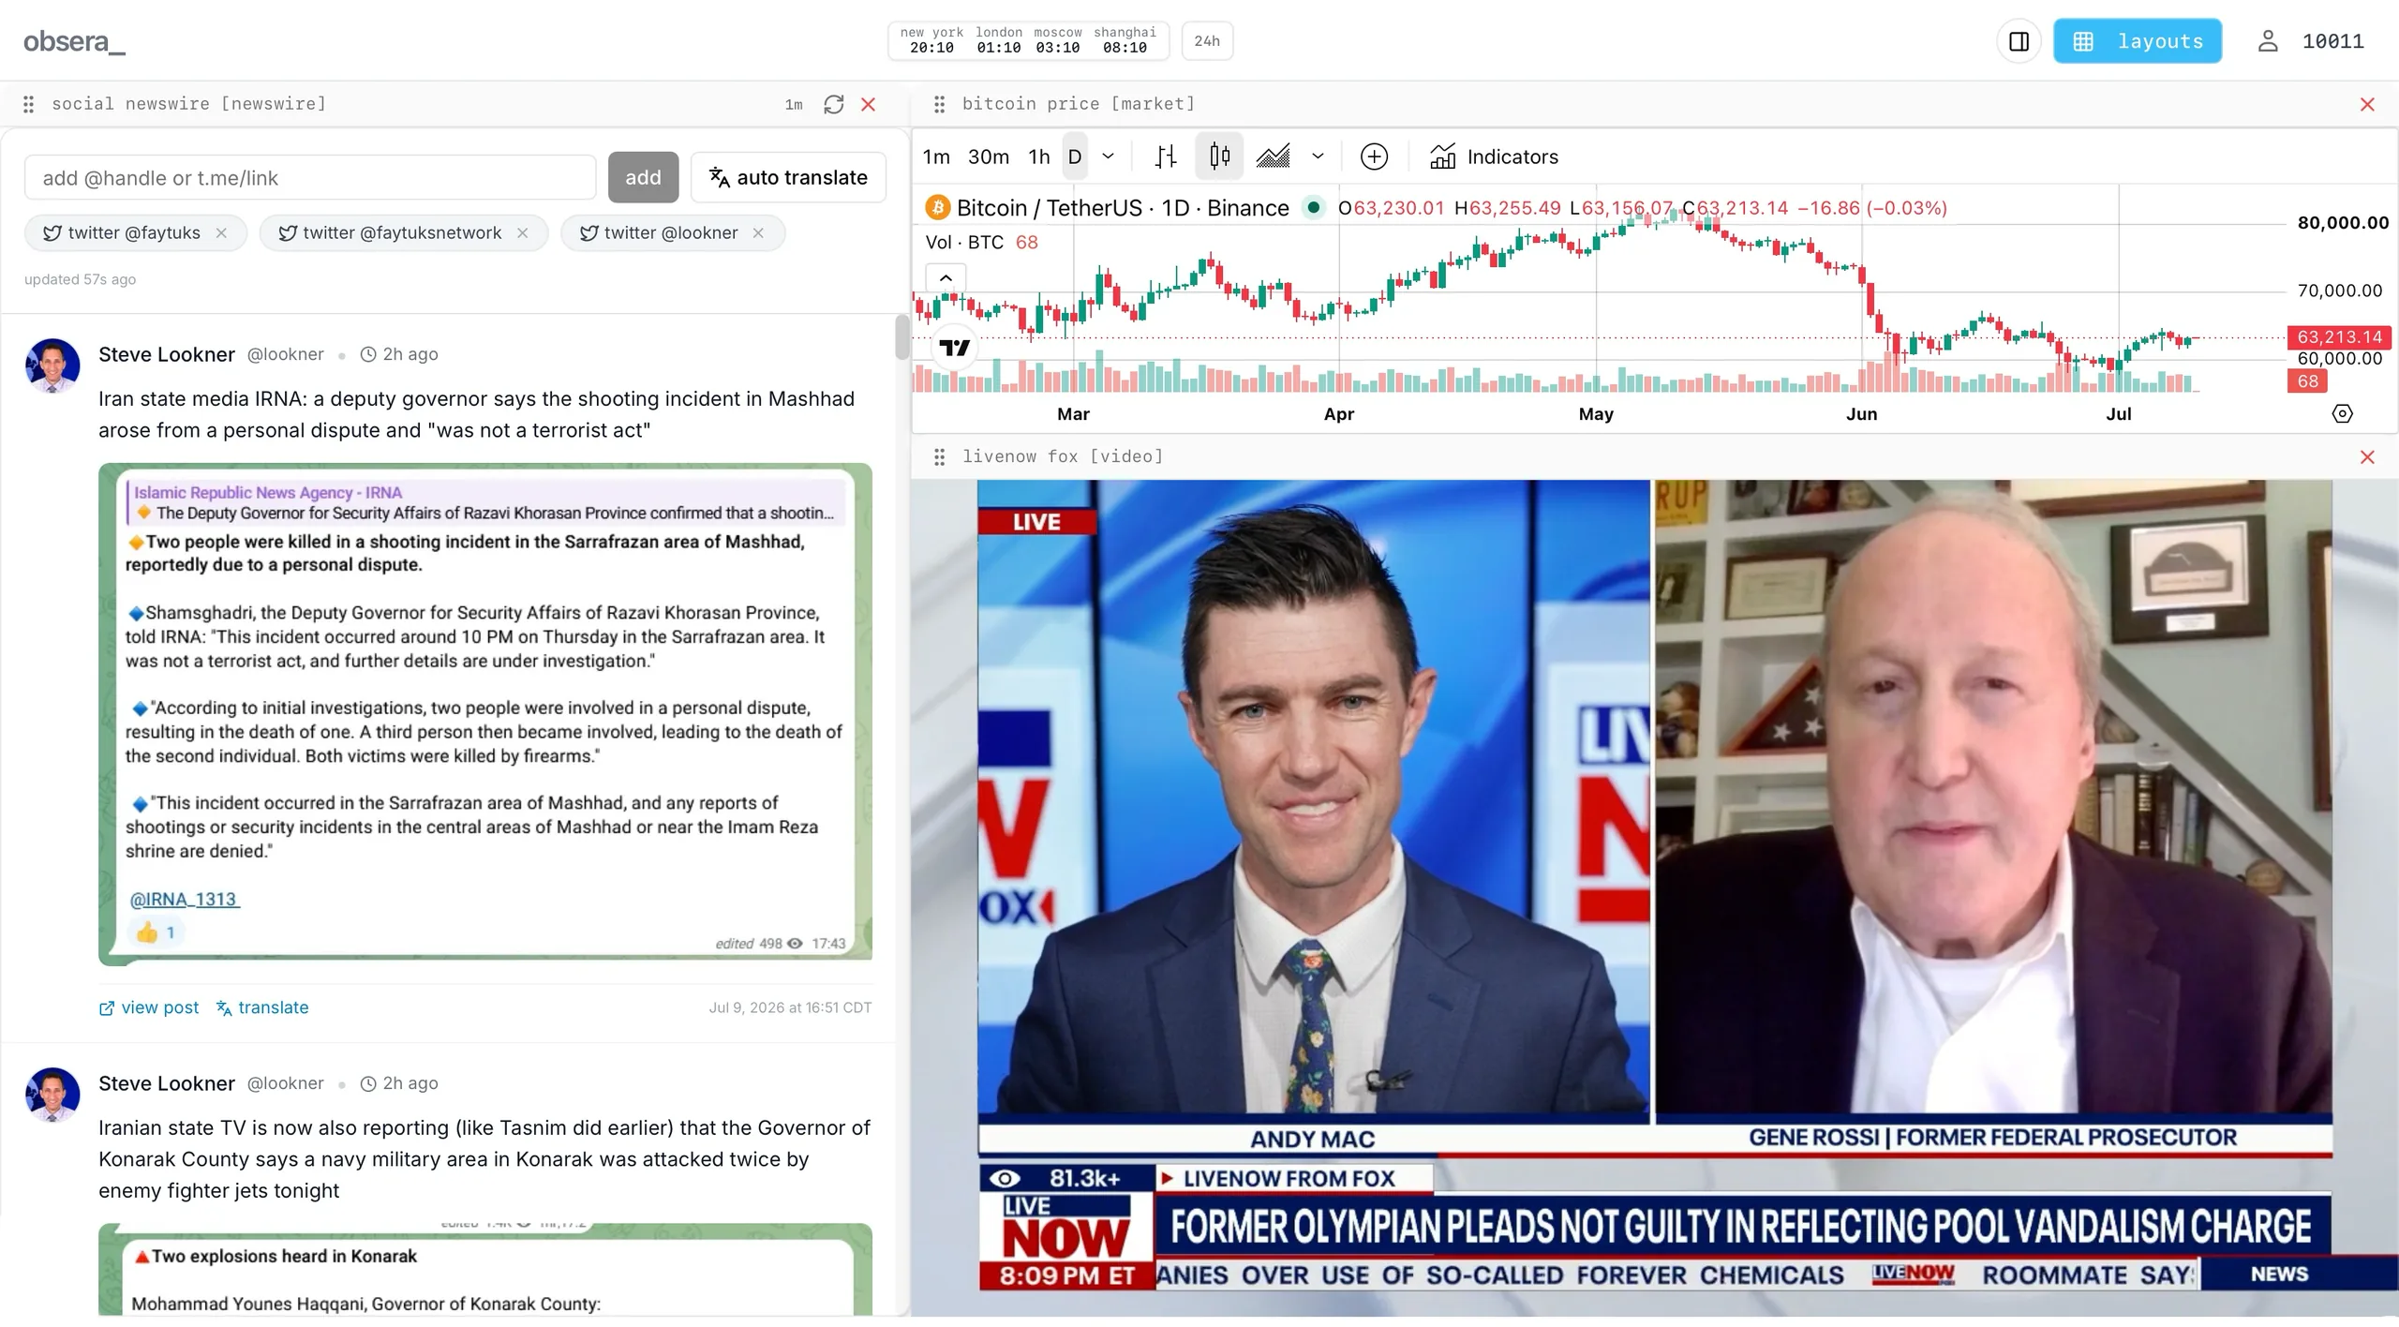
Task: Click the Vol · BTC legend
Action: [x=964, y=243]
